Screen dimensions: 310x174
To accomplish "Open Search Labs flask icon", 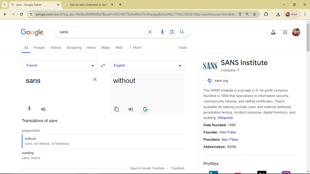I will click(273, 32).
